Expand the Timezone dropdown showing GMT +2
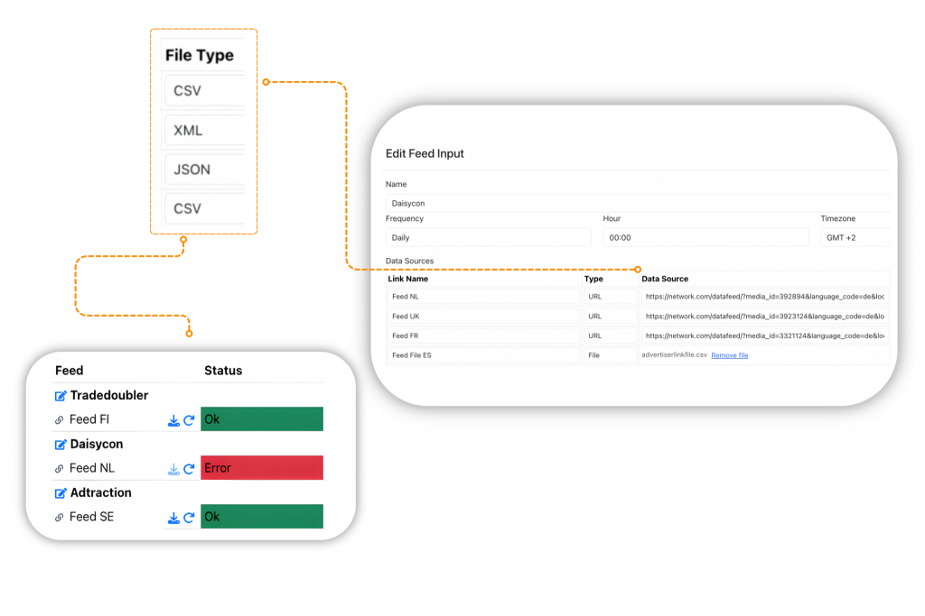 coord(855,238)
